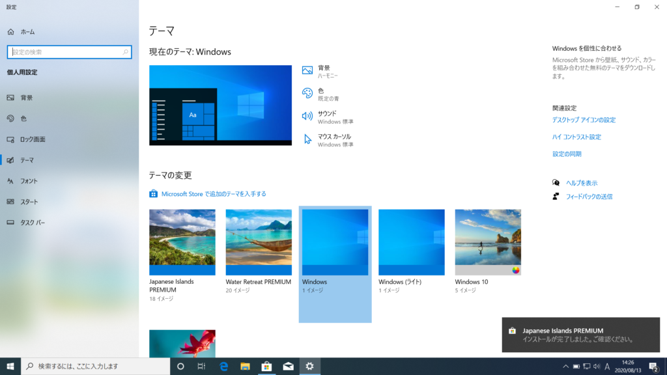667x375 pixels.
Task: Click the volume icon in system tray
Action: click(597, 367)
